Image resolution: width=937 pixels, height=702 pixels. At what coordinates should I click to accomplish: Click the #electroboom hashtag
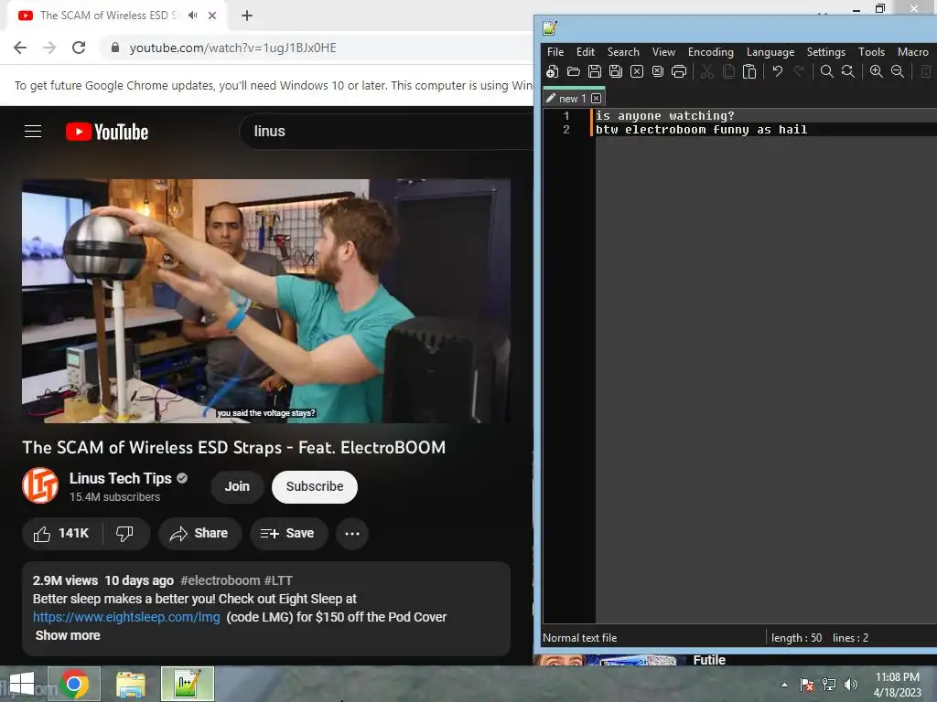(x=220, y=580)
